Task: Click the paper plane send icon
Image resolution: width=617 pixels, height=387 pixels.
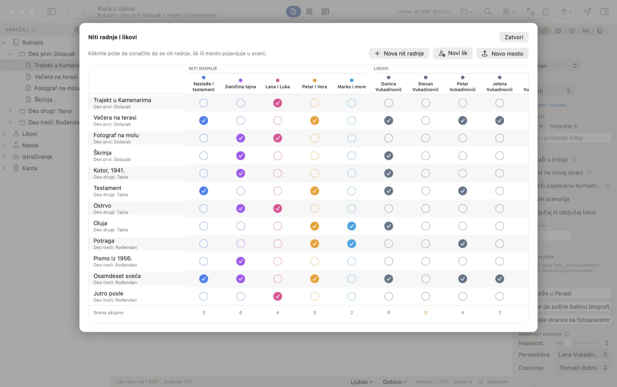Action: 587,12
